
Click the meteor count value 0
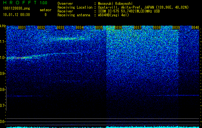point(46,15)
